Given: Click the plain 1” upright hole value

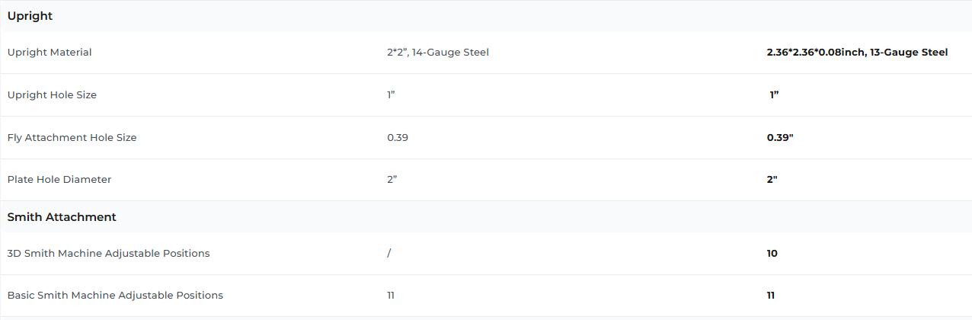Looking at the screenshot, I should coord(391,95).
